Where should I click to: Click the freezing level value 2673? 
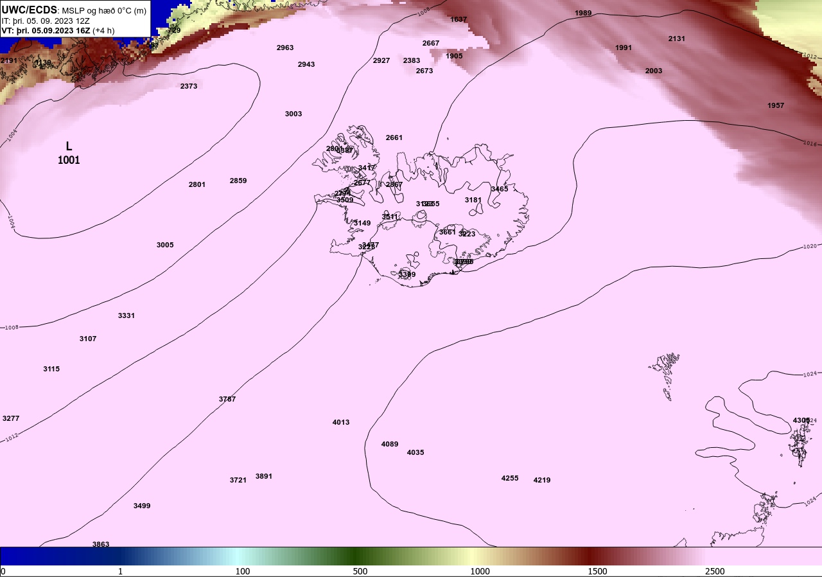[424, 71]
